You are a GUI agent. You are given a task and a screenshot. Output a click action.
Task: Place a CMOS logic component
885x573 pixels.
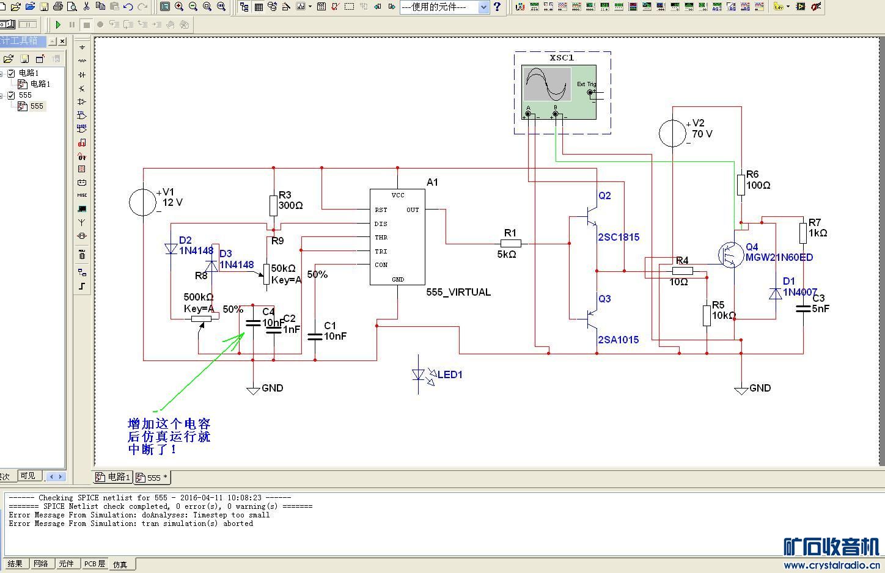(82, 128)
